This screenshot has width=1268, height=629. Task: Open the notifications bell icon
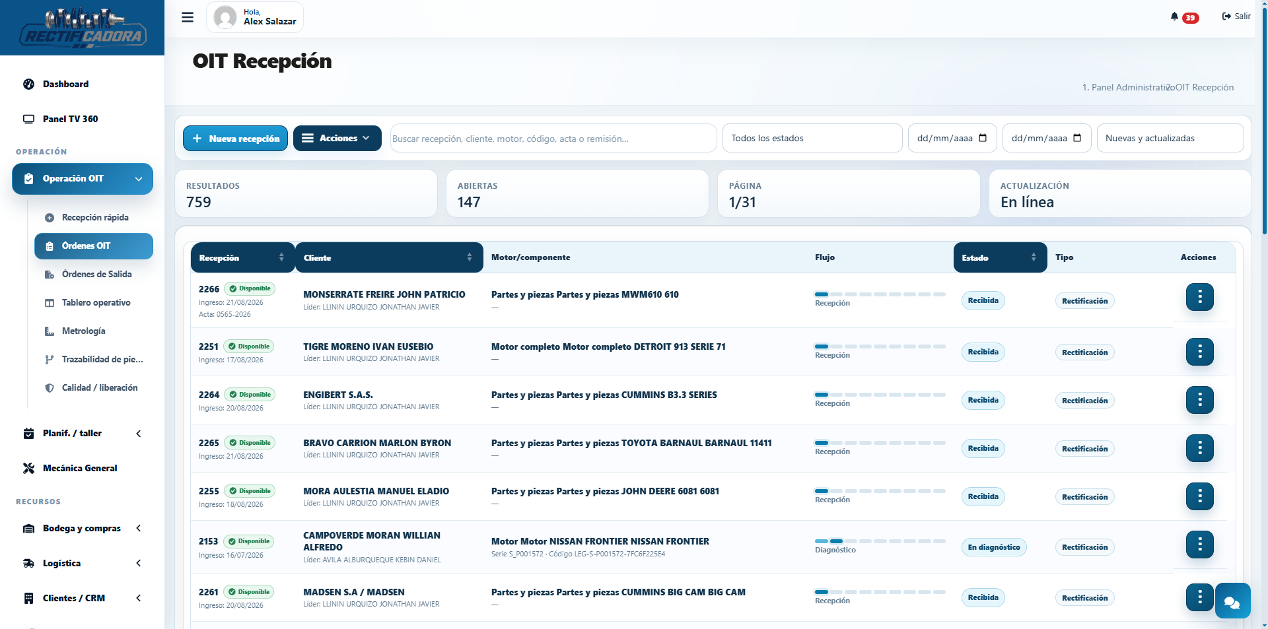pyautogui.click(x=1174, y=17)
